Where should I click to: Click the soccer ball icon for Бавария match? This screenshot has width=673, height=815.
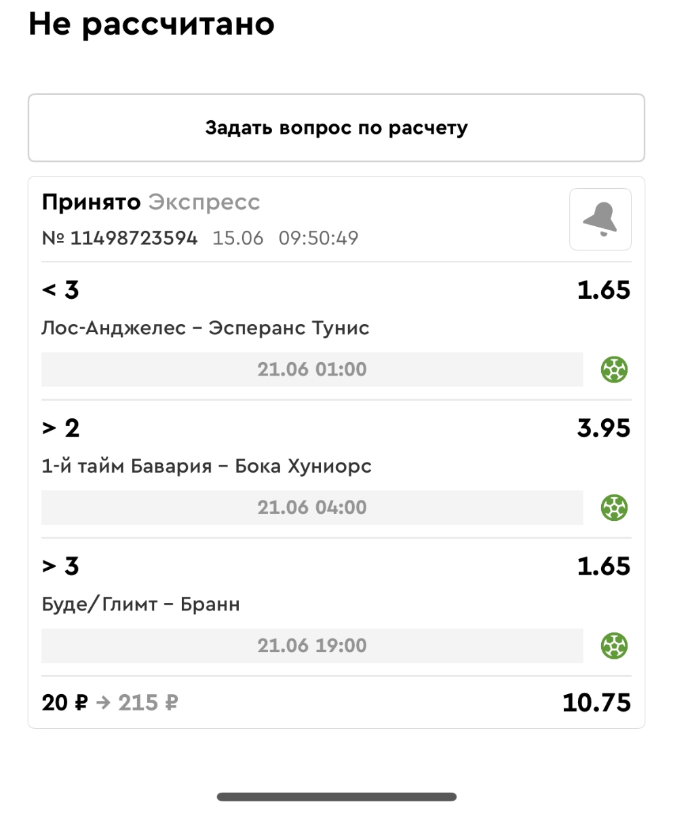(614, 508)
